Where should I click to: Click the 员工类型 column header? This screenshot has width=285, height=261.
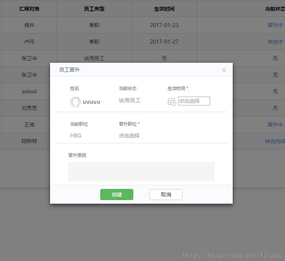pos(94,9)
